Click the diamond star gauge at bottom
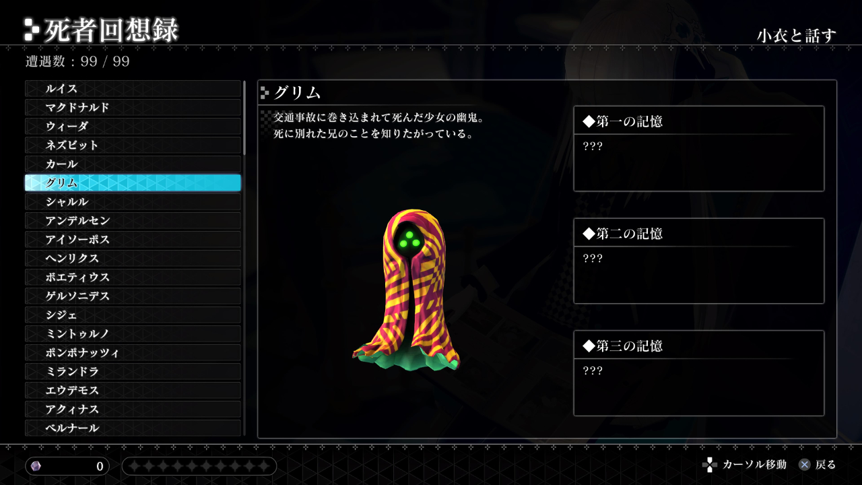Image resolution: width=862 pixels, height=485 pixels. [199, 466]
